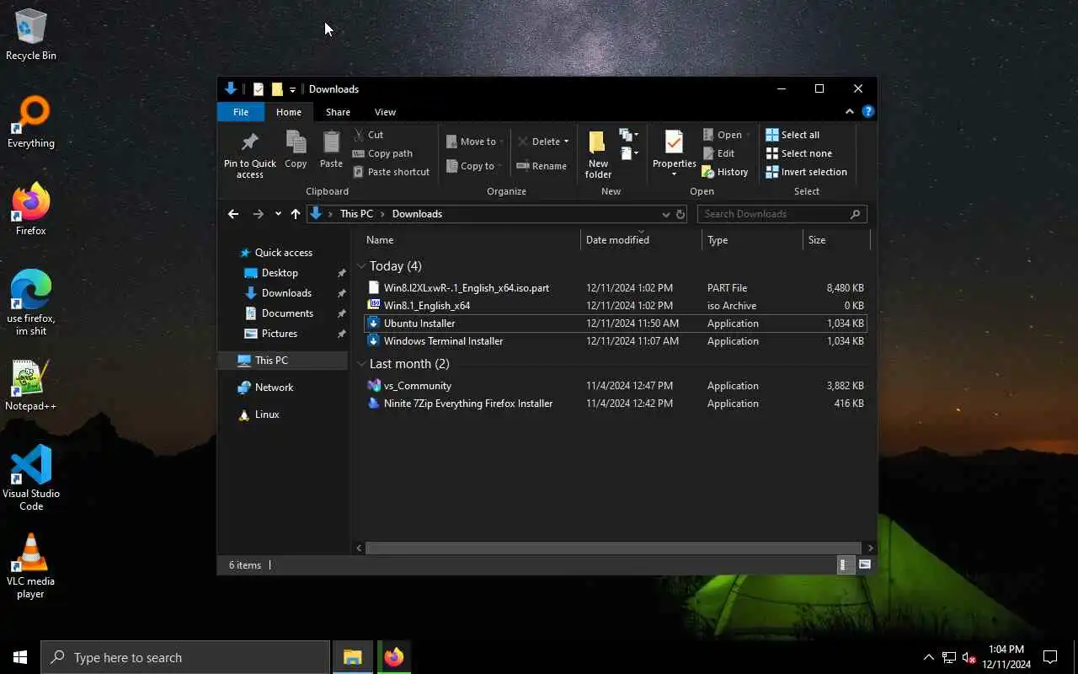Image resolution: width=1078 pixels, height=674 pixels.
Task: Select Everything desktop shortcut
Action: click(31, 123)
